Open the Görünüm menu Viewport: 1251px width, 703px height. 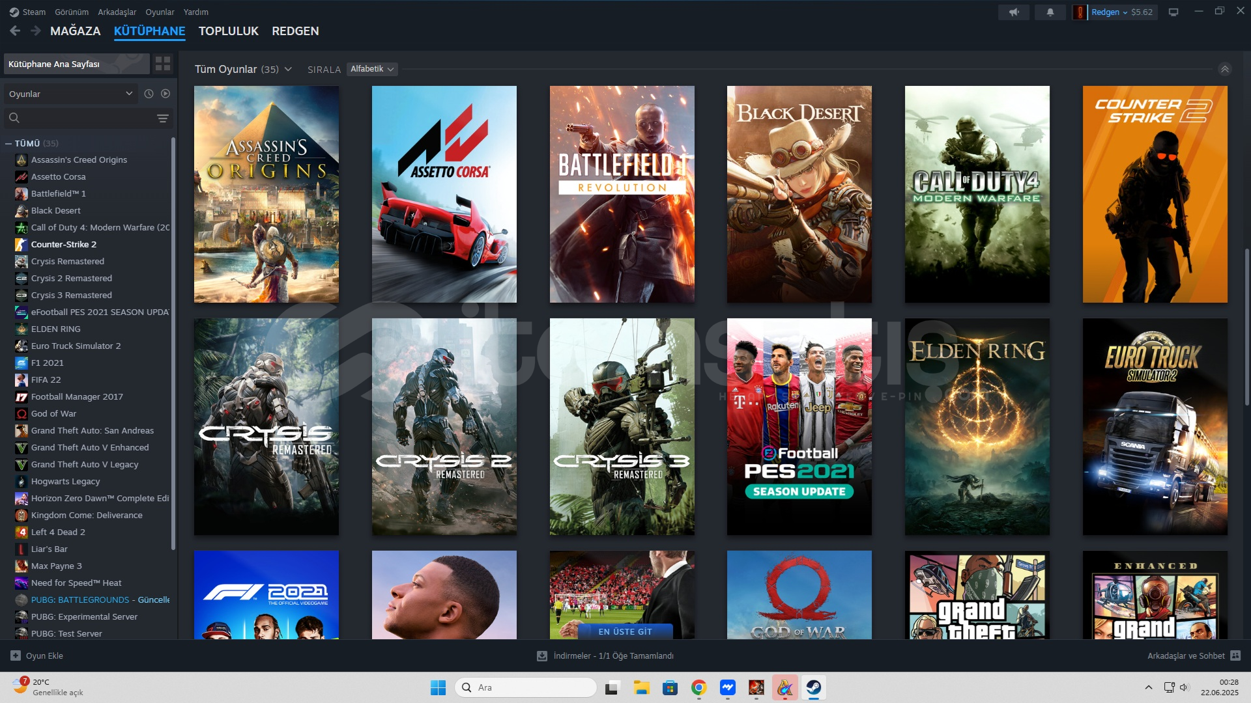click(72, 12)
